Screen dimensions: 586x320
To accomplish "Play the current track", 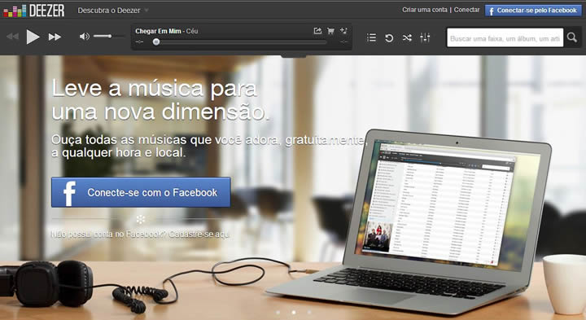I will (33, 37).
